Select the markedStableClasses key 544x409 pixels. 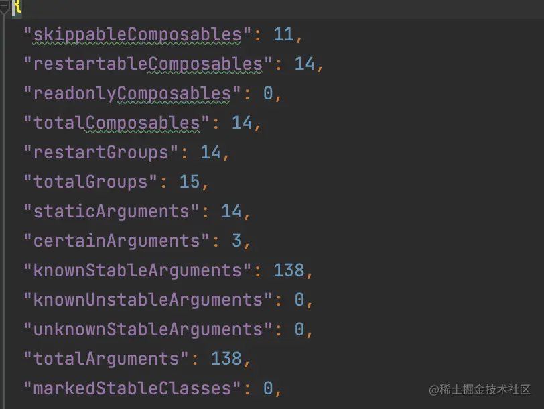132,388
